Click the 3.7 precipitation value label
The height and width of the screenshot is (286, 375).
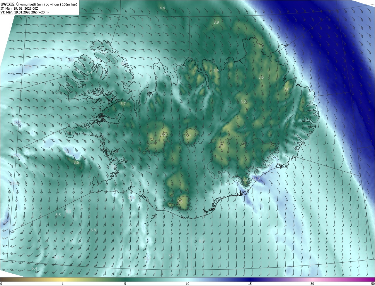(x=123, y=104)
